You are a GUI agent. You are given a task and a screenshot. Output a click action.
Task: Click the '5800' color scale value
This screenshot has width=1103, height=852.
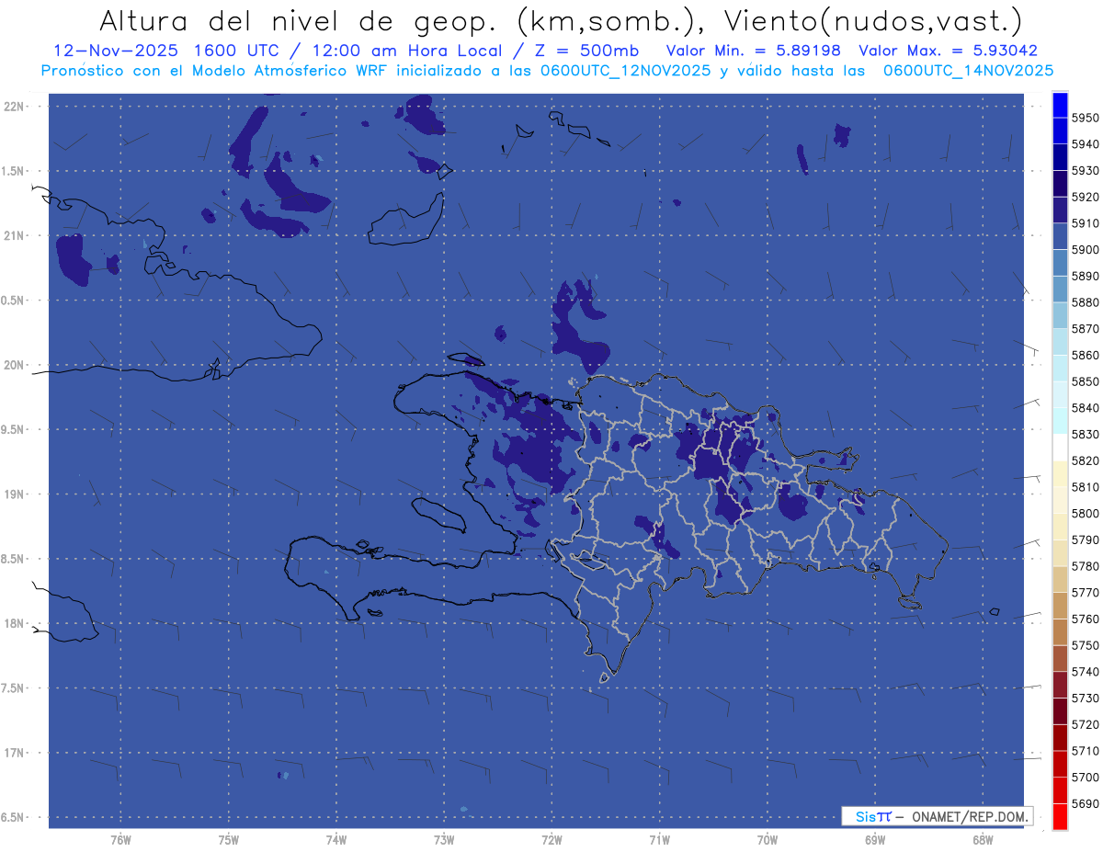point(1086,513)
